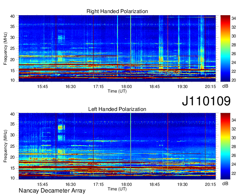The height and width of the screenshot is (195, 240).
Task: Click 17:15 time tick under Right Handed plot
Action: [x=98, y=87]
